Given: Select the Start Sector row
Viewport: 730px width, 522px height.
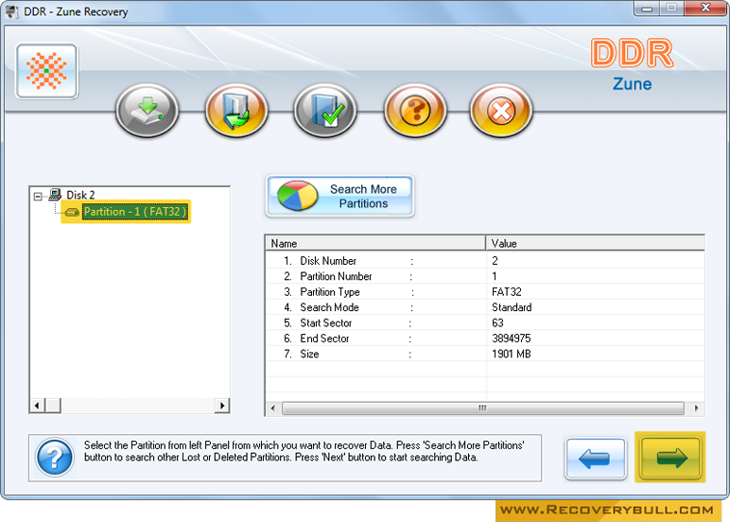Looking at the screenshot, I should [485, 322].
